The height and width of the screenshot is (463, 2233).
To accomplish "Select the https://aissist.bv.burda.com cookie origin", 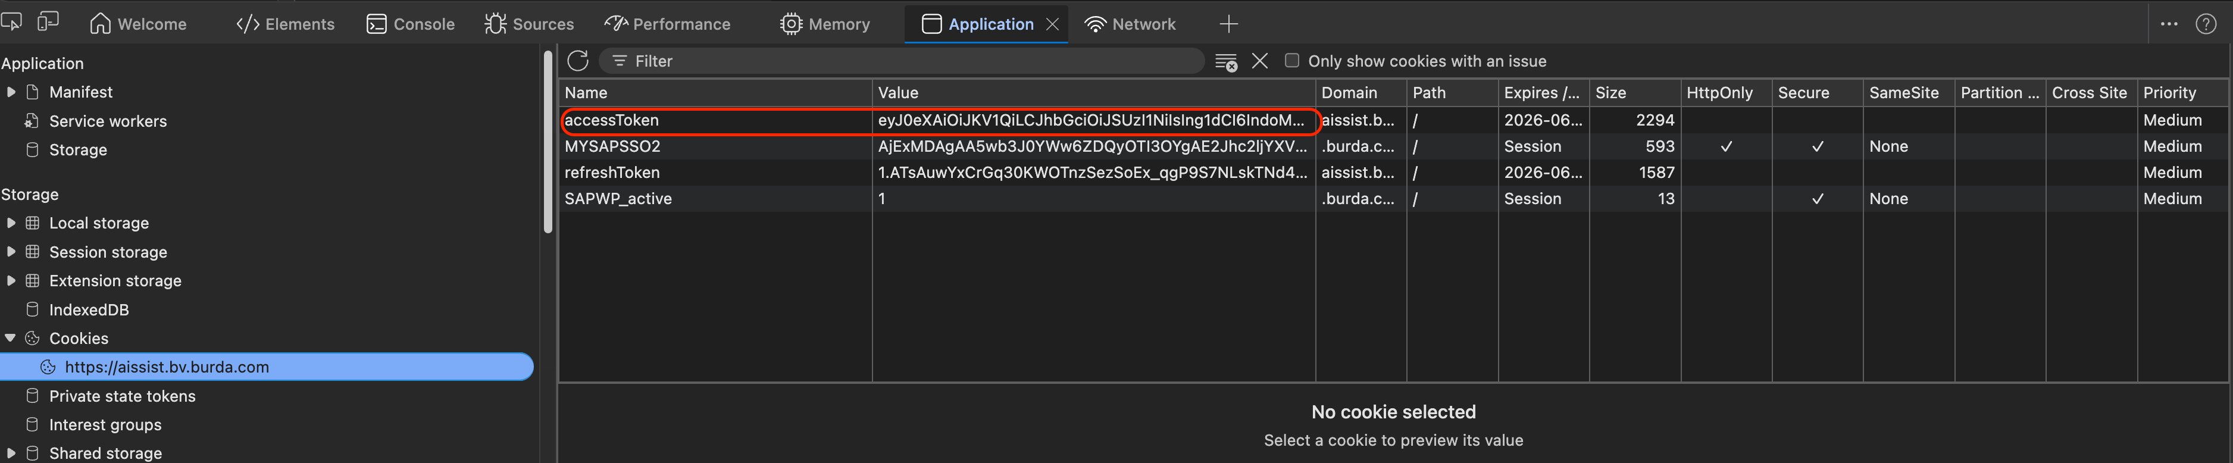I will point(266,367).
